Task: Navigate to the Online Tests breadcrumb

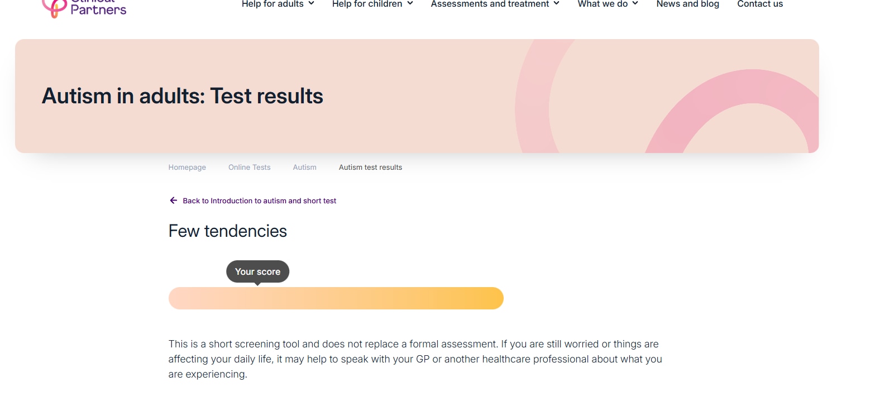Action: pyautogui.click(x=249, y=168)
